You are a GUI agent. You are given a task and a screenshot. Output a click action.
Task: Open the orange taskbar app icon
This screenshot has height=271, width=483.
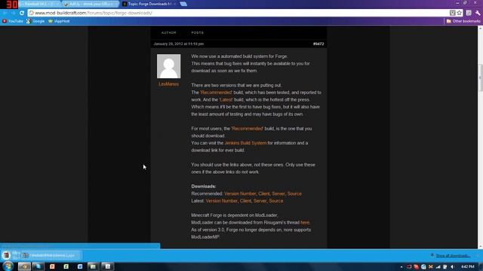pyautogui.click(x=52, y=266)
